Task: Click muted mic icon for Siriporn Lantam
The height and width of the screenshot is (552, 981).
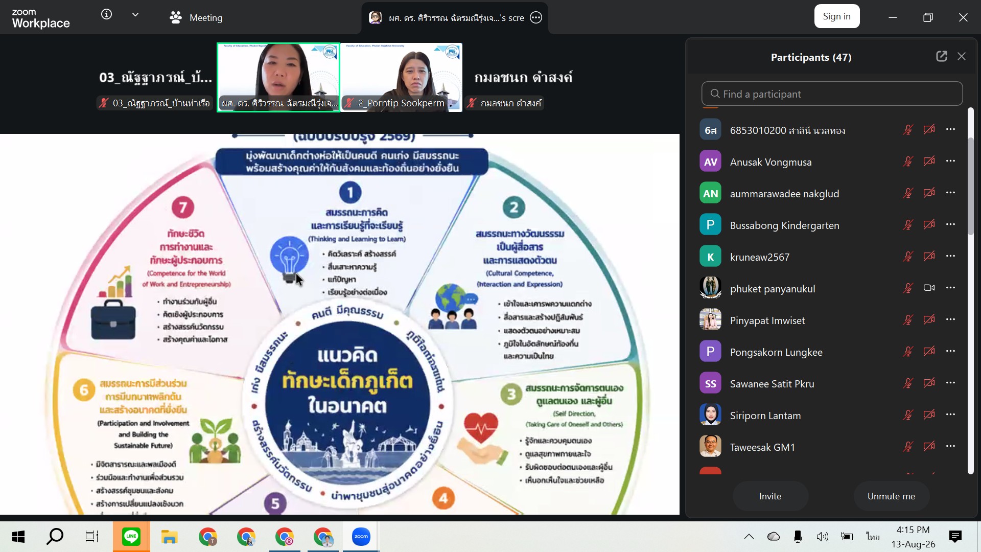Action: 908,415
